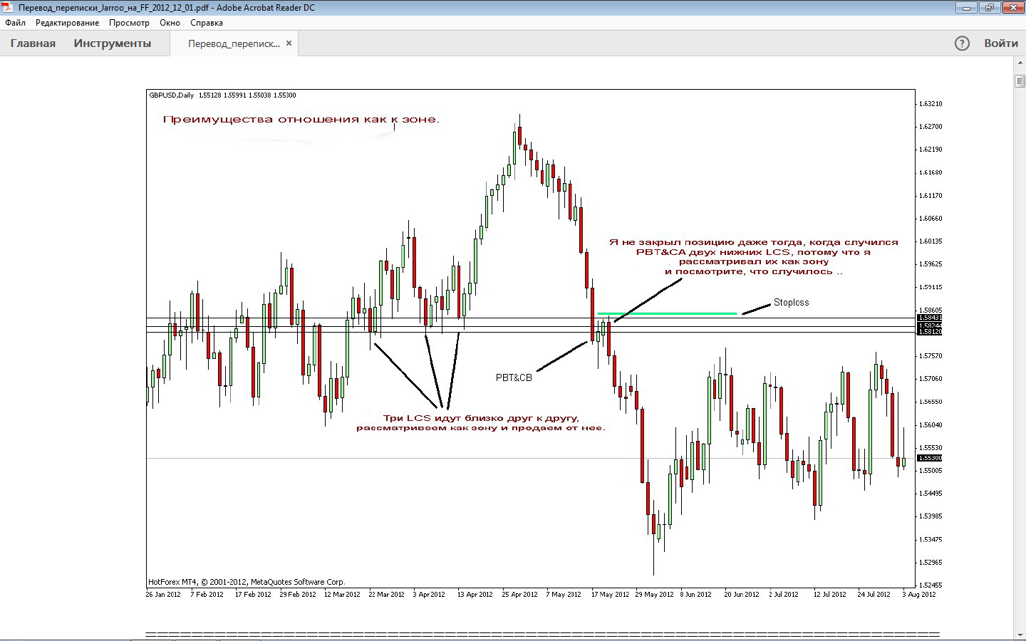Open the Просмотр menu
This screenshot has height=641, width=1026.
coord(129,23)
